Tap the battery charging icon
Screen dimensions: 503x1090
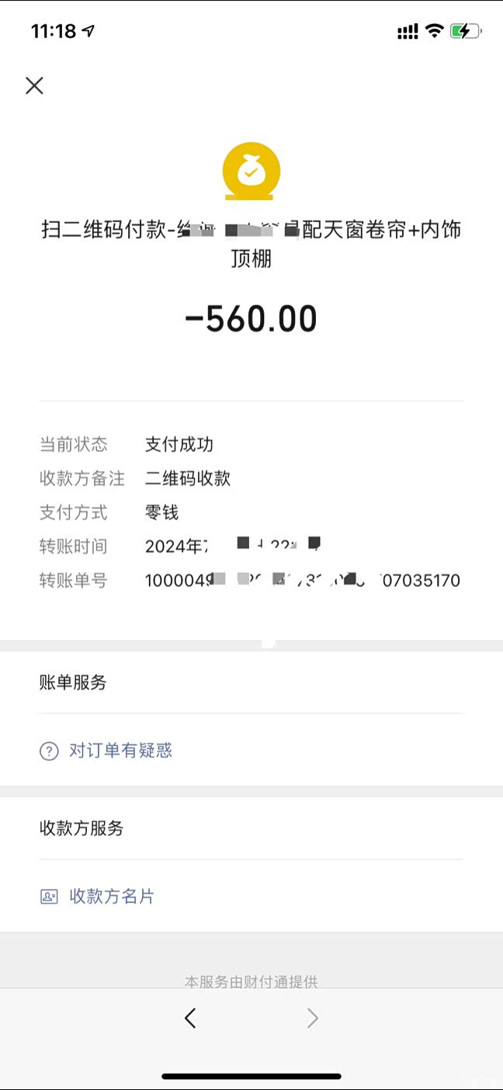(x=466, y=31)
